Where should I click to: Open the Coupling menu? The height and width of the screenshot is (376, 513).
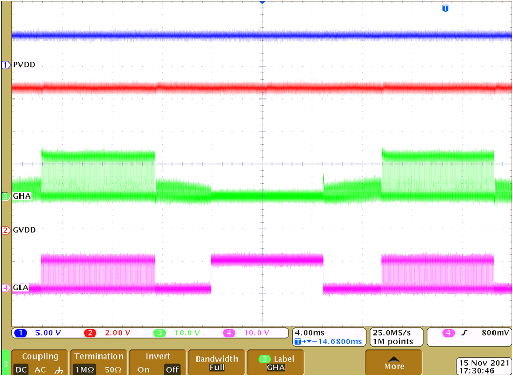(40, 356)
